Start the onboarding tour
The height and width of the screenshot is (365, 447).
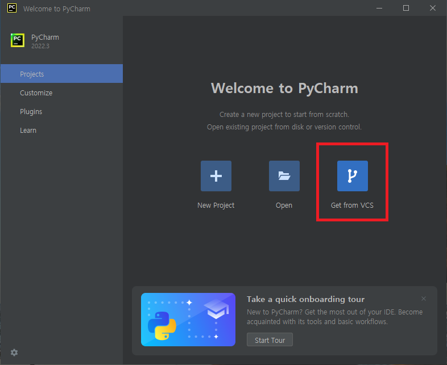pyautogui.click(x=270, y=339)
